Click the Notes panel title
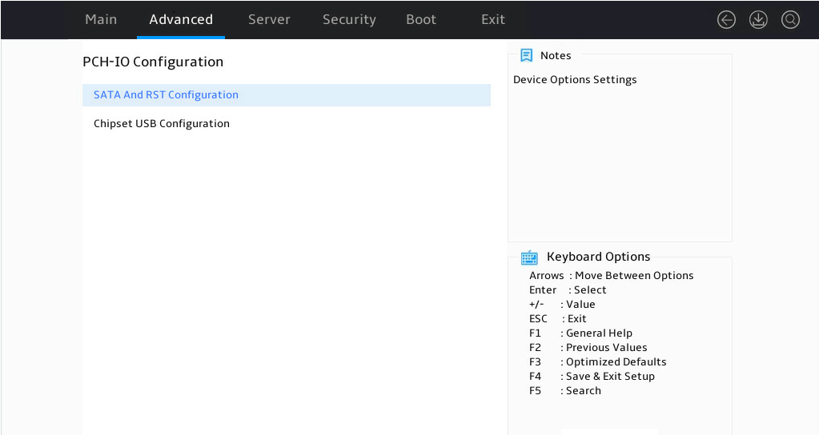 [x=556, y=55]
